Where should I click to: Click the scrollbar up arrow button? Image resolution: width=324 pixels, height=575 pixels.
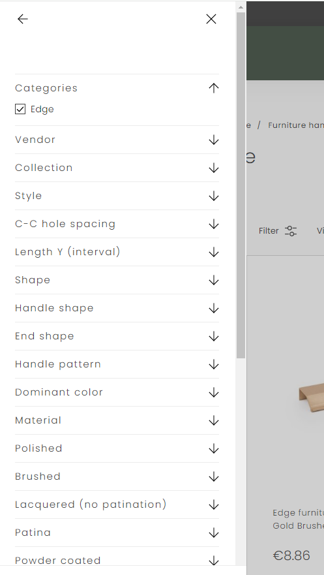point(241,7)
